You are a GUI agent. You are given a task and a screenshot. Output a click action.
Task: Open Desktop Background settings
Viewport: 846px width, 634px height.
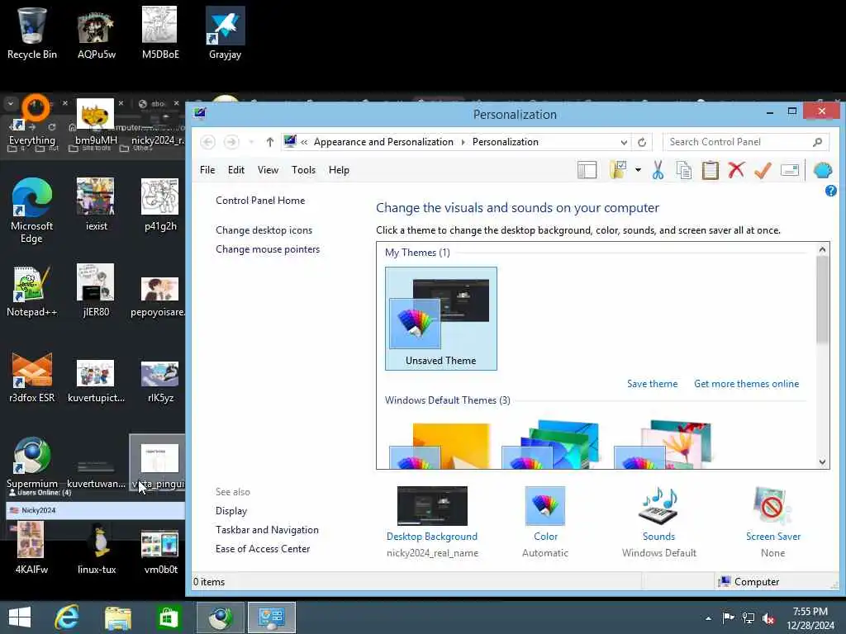point(432,506)
